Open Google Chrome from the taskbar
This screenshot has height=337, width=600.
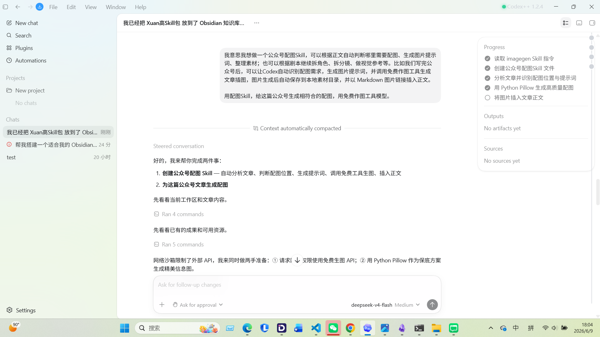[x=350, y=328]
